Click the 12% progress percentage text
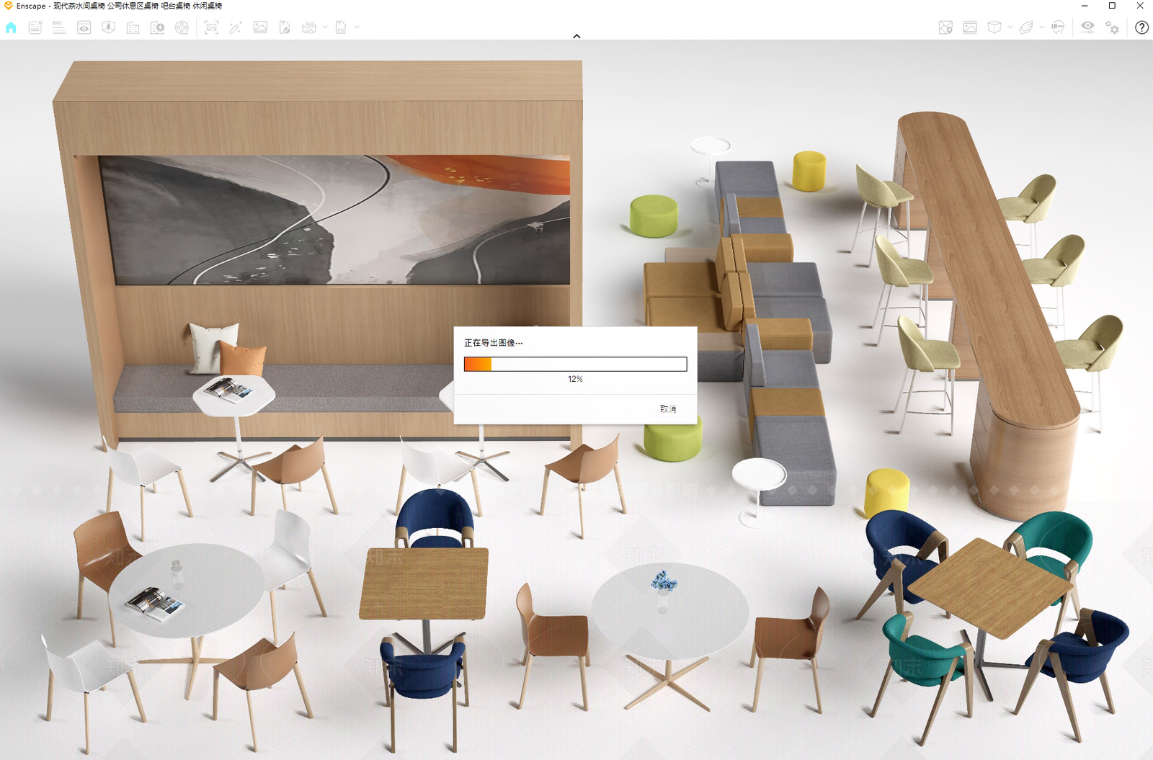The height and width of the screenshot is (760, 1153). click(x=575, y=379)
